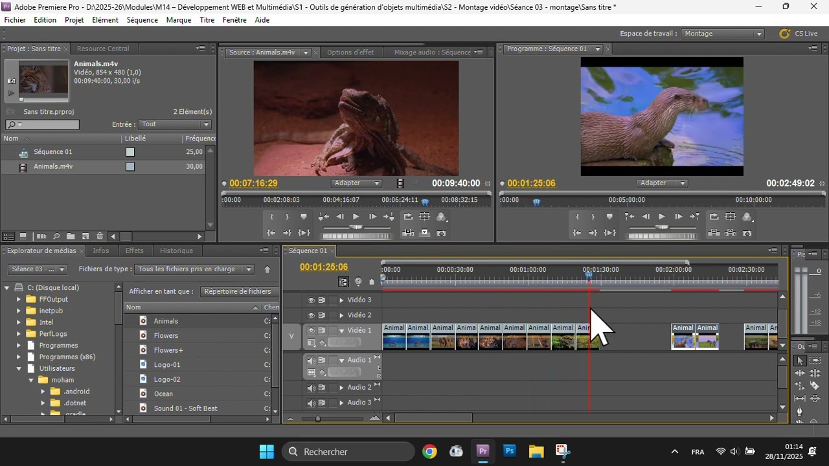Click the Find magnifier icon in Project panel
This screenshot has width=829, height=466.
(x=56, y=236)
